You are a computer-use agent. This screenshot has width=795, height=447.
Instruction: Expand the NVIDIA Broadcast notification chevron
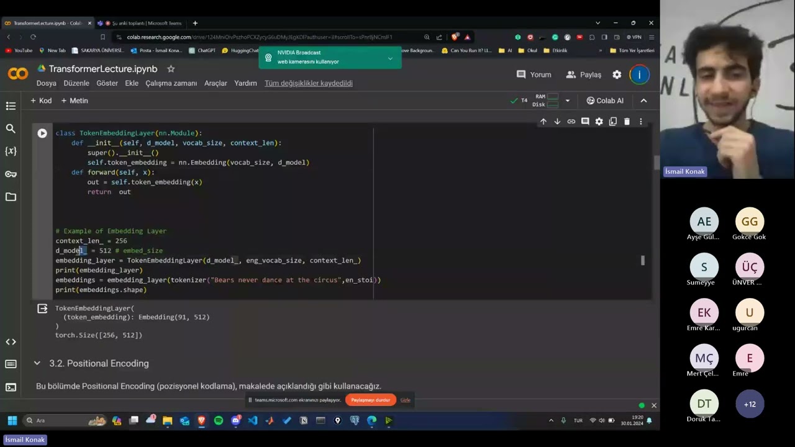coord(390,58)
